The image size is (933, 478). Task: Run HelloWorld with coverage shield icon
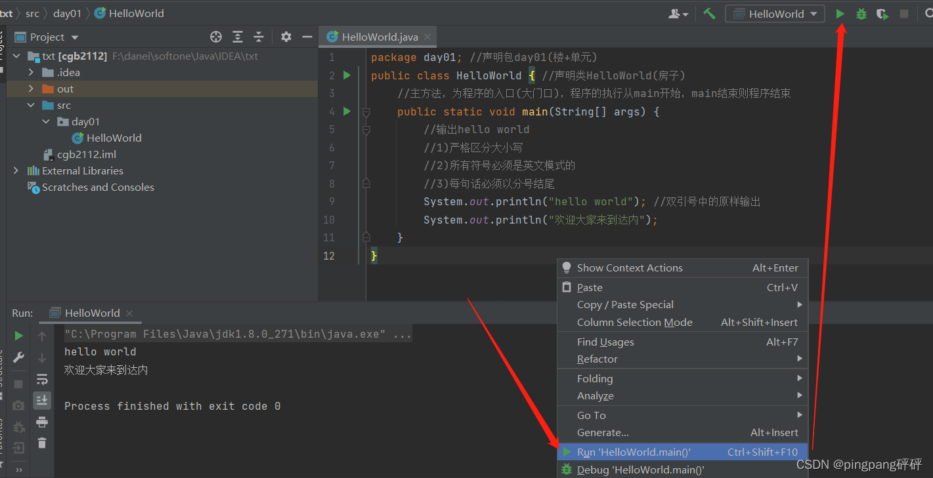882,14
